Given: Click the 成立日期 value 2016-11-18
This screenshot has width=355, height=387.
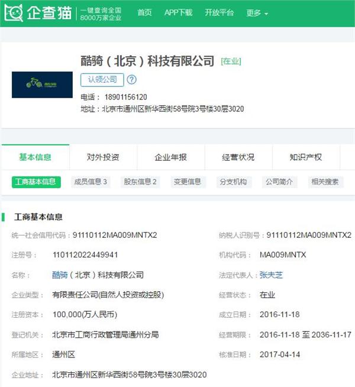Looking at the screenshot, I should [280, 315].
